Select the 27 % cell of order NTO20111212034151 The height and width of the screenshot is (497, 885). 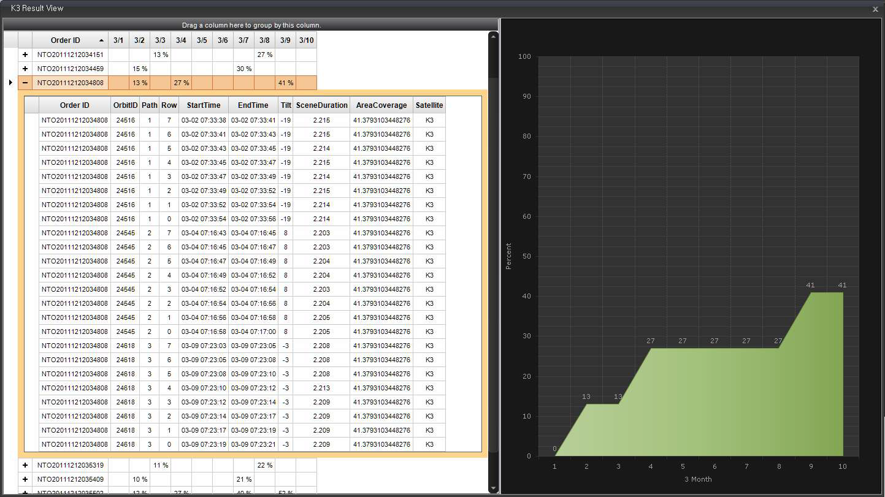265,55
